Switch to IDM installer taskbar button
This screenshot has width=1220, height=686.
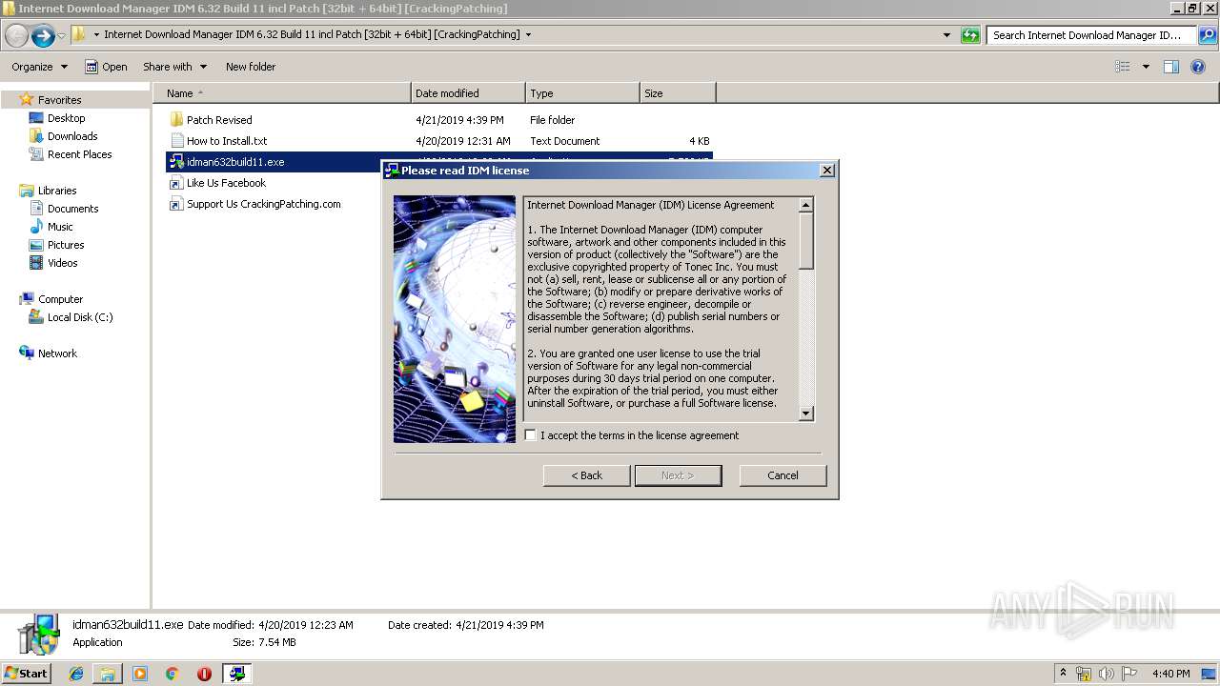tap(236, 674)
